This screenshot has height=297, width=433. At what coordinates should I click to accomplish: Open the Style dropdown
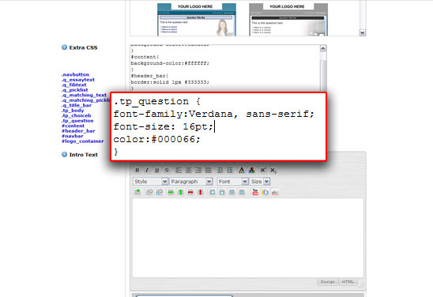(150, 182)
